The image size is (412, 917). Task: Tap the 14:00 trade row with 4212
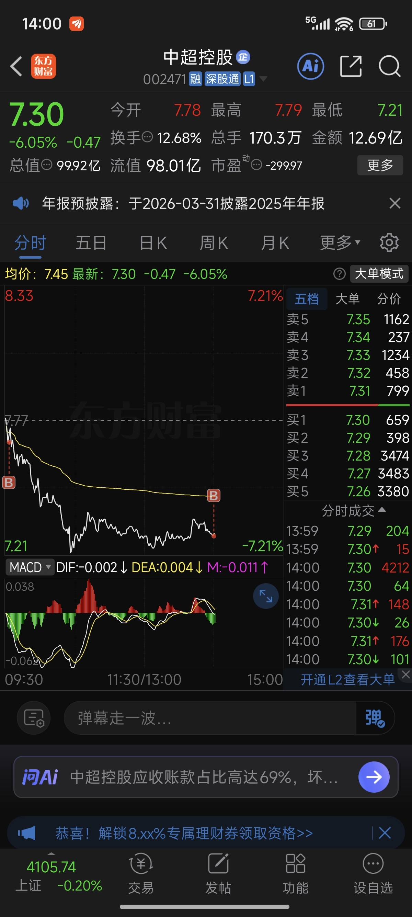(348, 567)
